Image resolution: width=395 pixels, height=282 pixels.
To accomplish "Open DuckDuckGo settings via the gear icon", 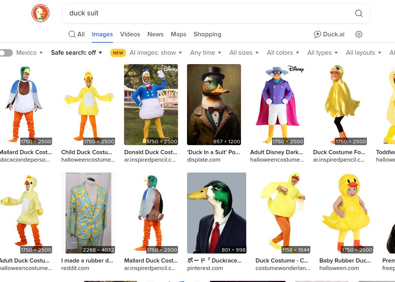I will [x=359, y=34].
